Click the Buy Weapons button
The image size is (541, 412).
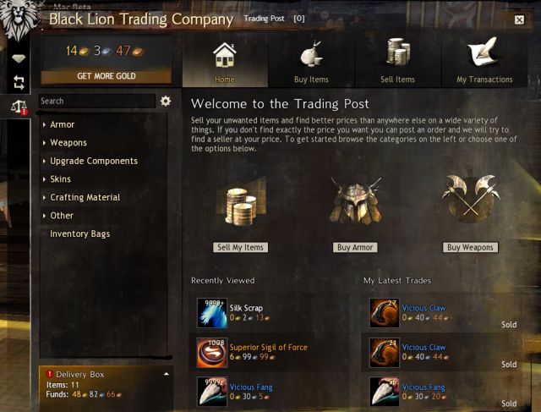pyautogui.click(x=470, y=247)
